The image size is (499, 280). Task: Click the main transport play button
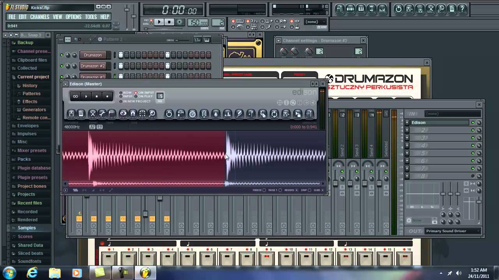click(x=159, y=22)
